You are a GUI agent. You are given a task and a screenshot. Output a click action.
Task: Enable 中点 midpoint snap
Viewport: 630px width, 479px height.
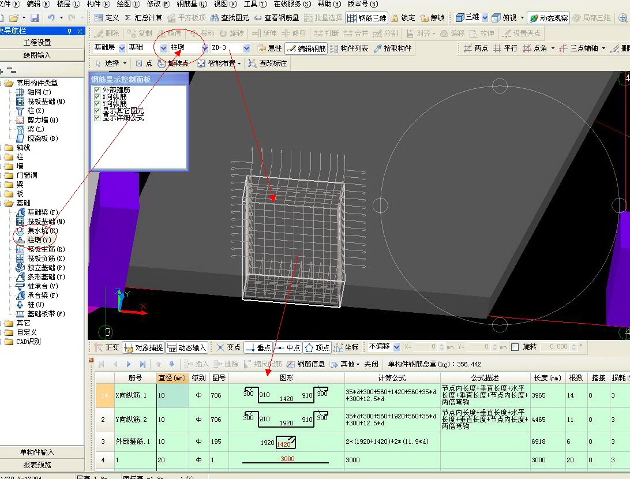(288, 347)
